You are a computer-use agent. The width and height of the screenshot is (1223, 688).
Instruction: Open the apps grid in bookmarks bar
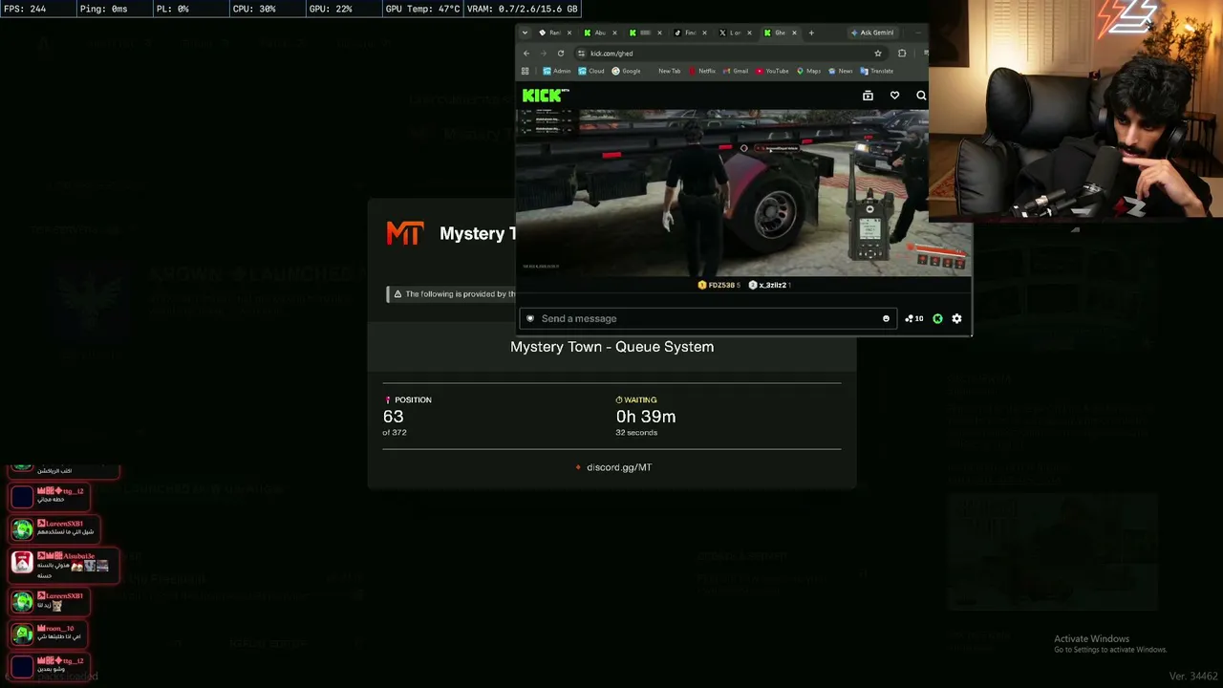click(525, 71)
